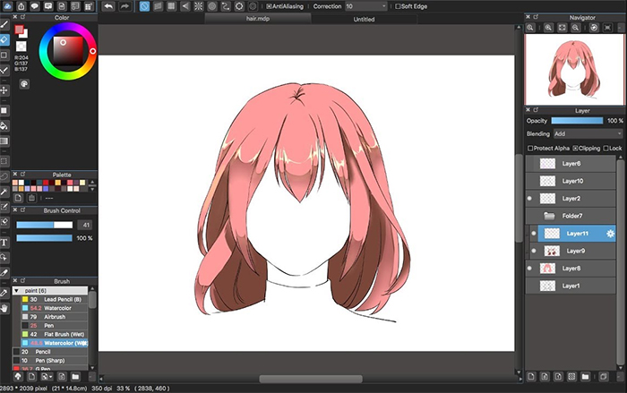Select the Eraser tool
Viewport: 627px width, 393px height.
click(x=4, y=39)
